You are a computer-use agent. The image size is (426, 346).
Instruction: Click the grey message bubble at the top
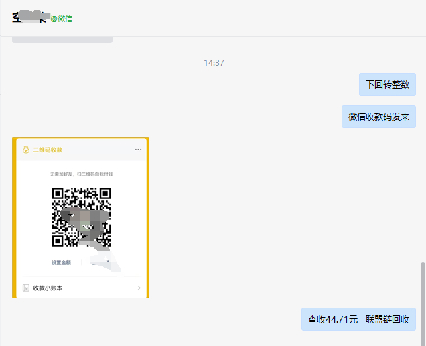(x=62, y=40)
